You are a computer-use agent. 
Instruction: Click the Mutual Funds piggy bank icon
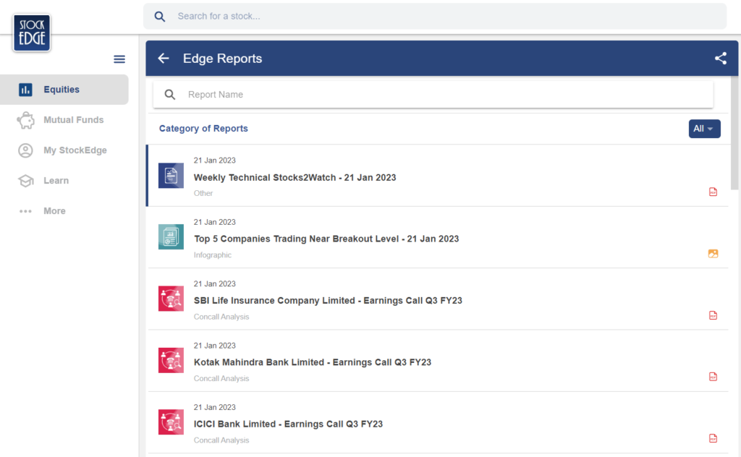pyautogui.click(x=25, y=120)
